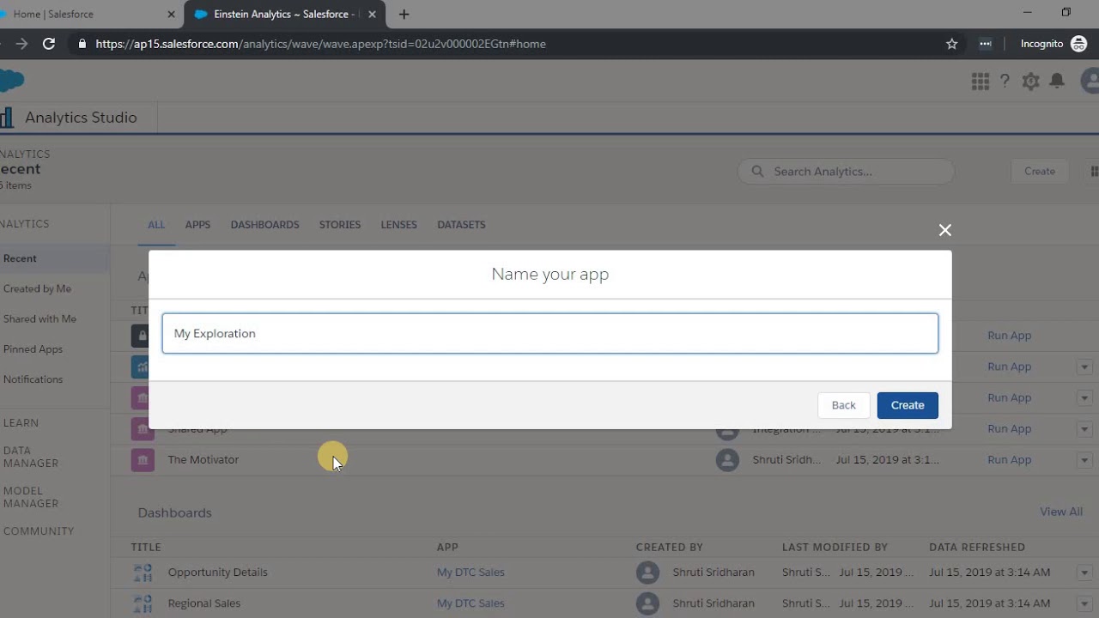This screenshot has width=1099, height=618.
Task: Click the search magnifier icon
Action: point(757,172)
